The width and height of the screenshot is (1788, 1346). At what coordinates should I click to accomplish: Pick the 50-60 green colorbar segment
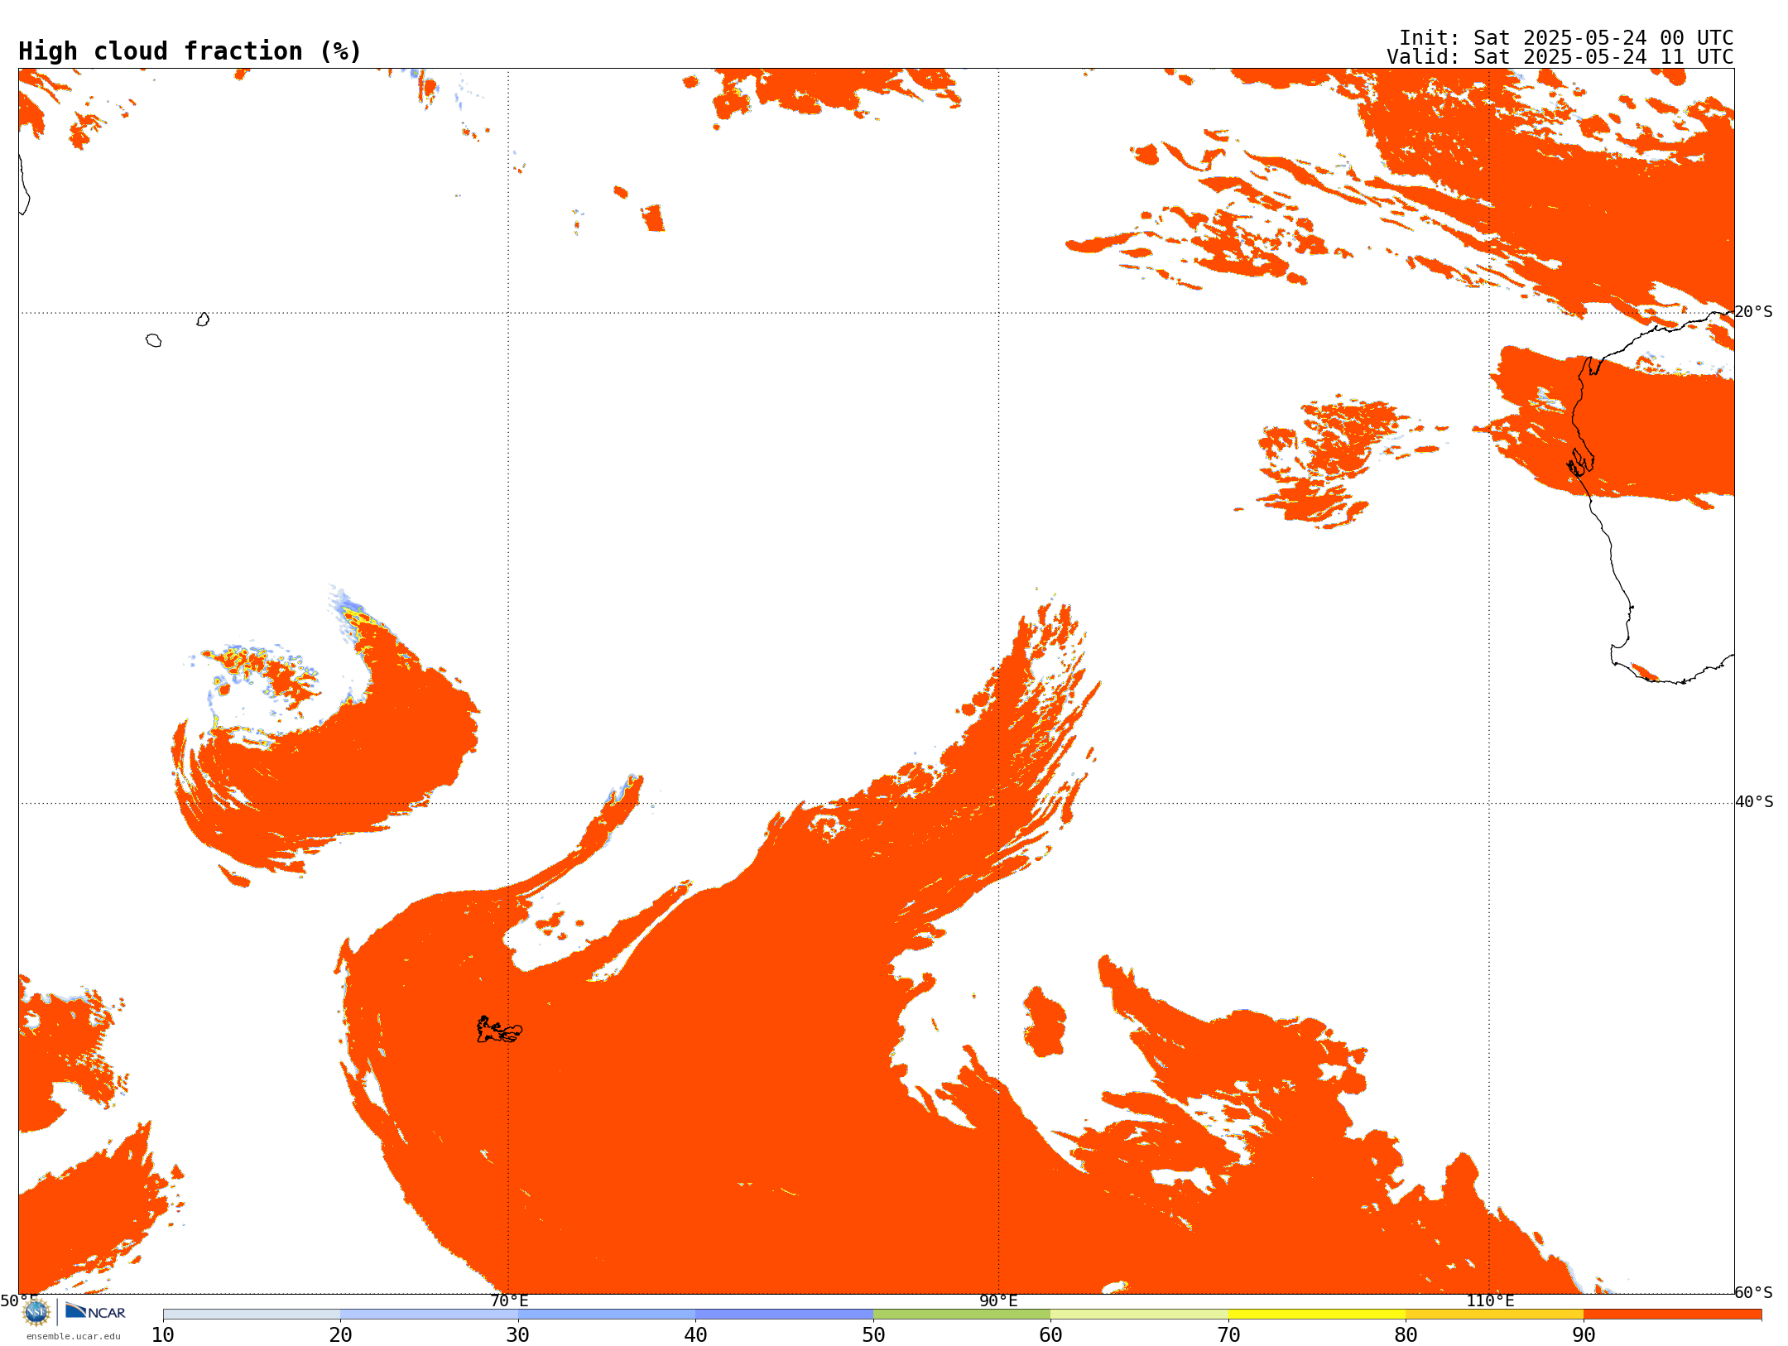pyautogui.click(x=962, y=1315)
